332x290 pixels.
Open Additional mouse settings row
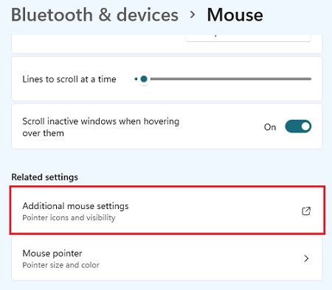coord(167,211)
